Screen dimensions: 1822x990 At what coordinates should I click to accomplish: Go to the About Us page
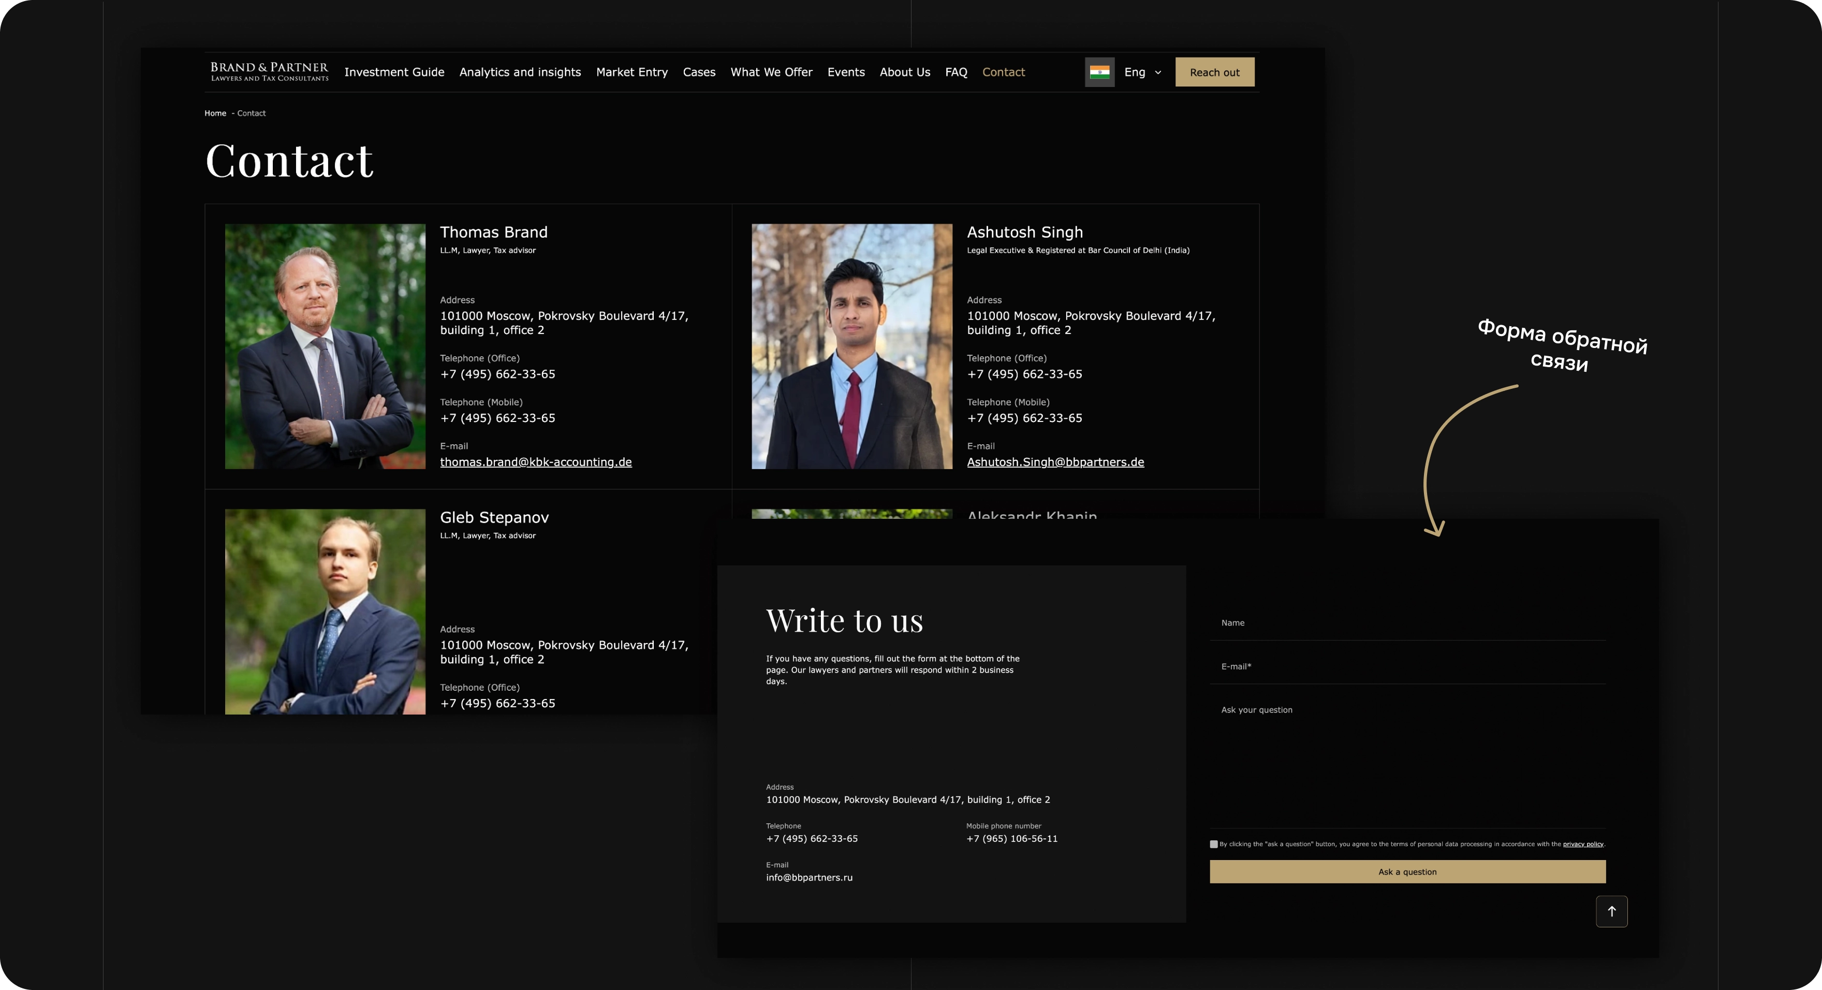(x=905, y=72)
